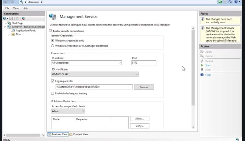Click the Connections pane scroll left arrow
The width and height of the screenshot is (245, 141).
pyautogui.click(x=5, y=135)
